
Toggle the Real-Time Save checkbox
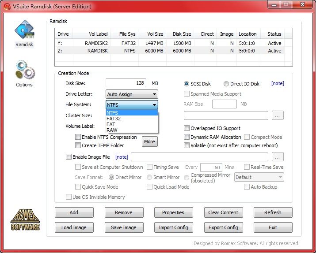(247, 167)
